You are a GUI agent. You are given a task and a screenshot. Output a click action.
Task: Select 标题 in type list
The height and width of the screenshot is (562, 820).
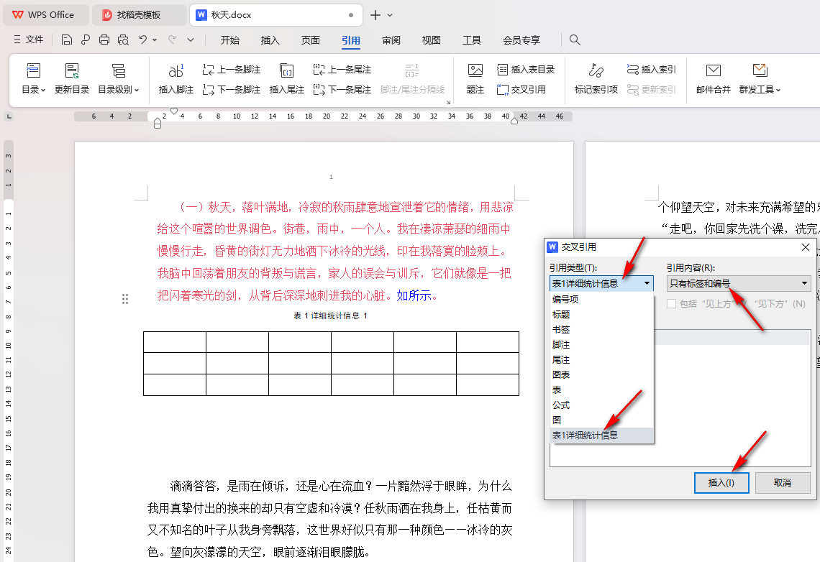601,315
